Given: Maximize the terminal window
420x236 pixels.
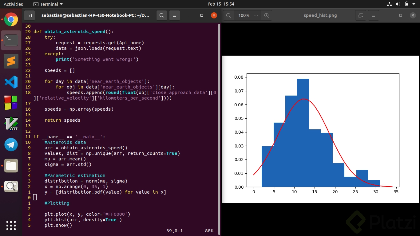Looking at the screenshot, I should click(202, 15).
